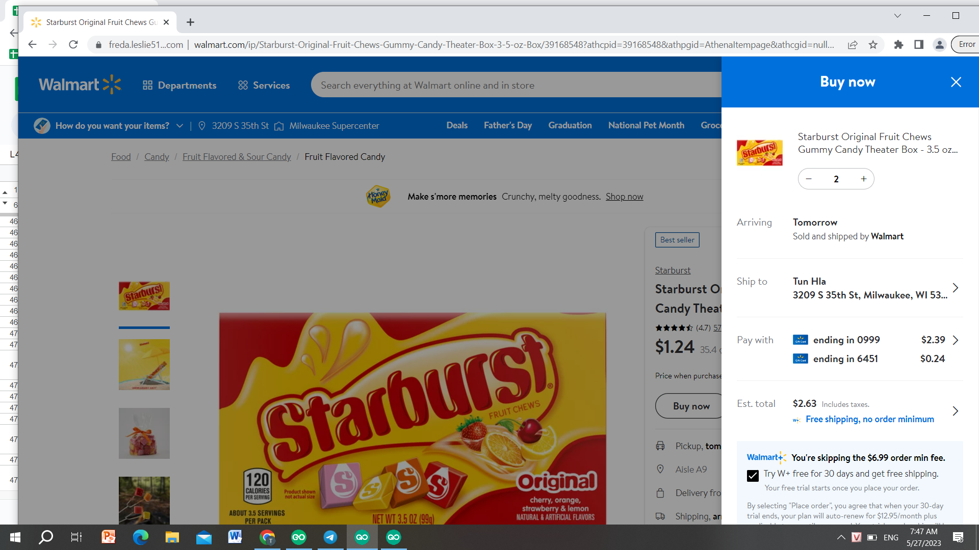Open Chrome profile icon
The image size is (979, 550).
pos(939,45)
